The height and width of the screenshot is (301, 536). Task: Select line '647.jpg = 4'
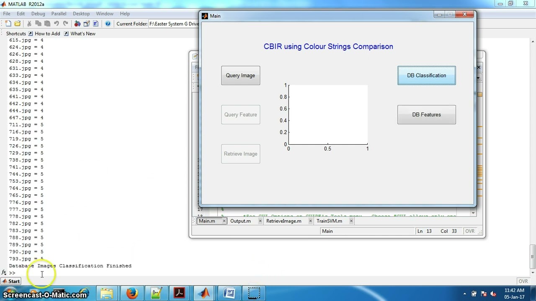point(26,118)
